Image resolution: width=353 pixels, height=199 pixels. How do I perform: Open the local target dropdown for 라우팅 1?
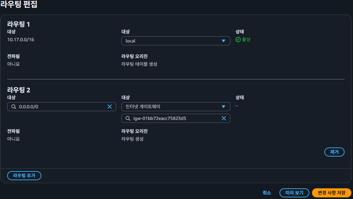[172, 41]
